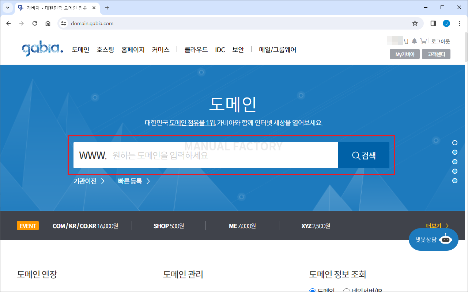Screen dimensions: 468x292
Task: Click the 도메인 연장 heading
Action: click(37, 274)
